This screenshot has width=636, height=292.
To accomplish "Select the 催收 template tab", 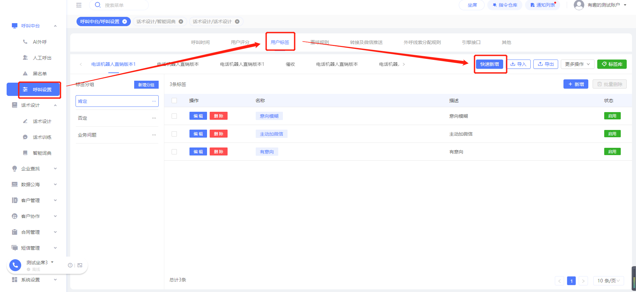I will [x=290, y=64].
